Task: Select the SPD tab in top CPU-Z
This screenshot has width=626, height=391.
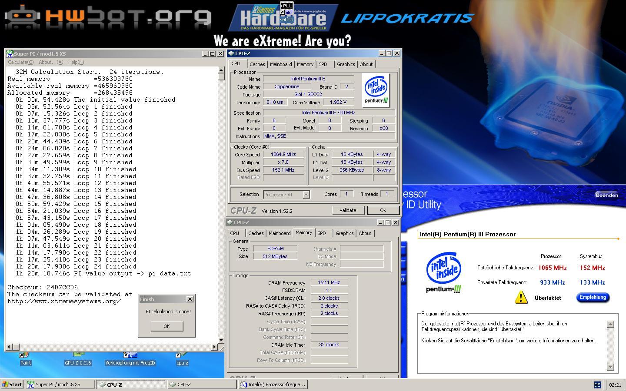Action: tap(323, 64)
